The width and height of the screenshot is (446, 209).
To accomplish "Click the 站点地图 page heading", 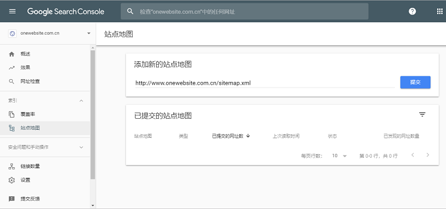I will (x=119, y=35).
